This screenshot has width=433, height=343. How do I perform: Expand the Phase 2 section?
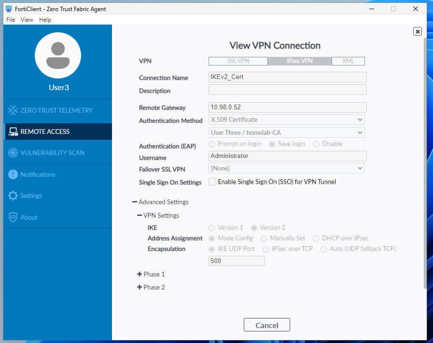click(151, 287)
